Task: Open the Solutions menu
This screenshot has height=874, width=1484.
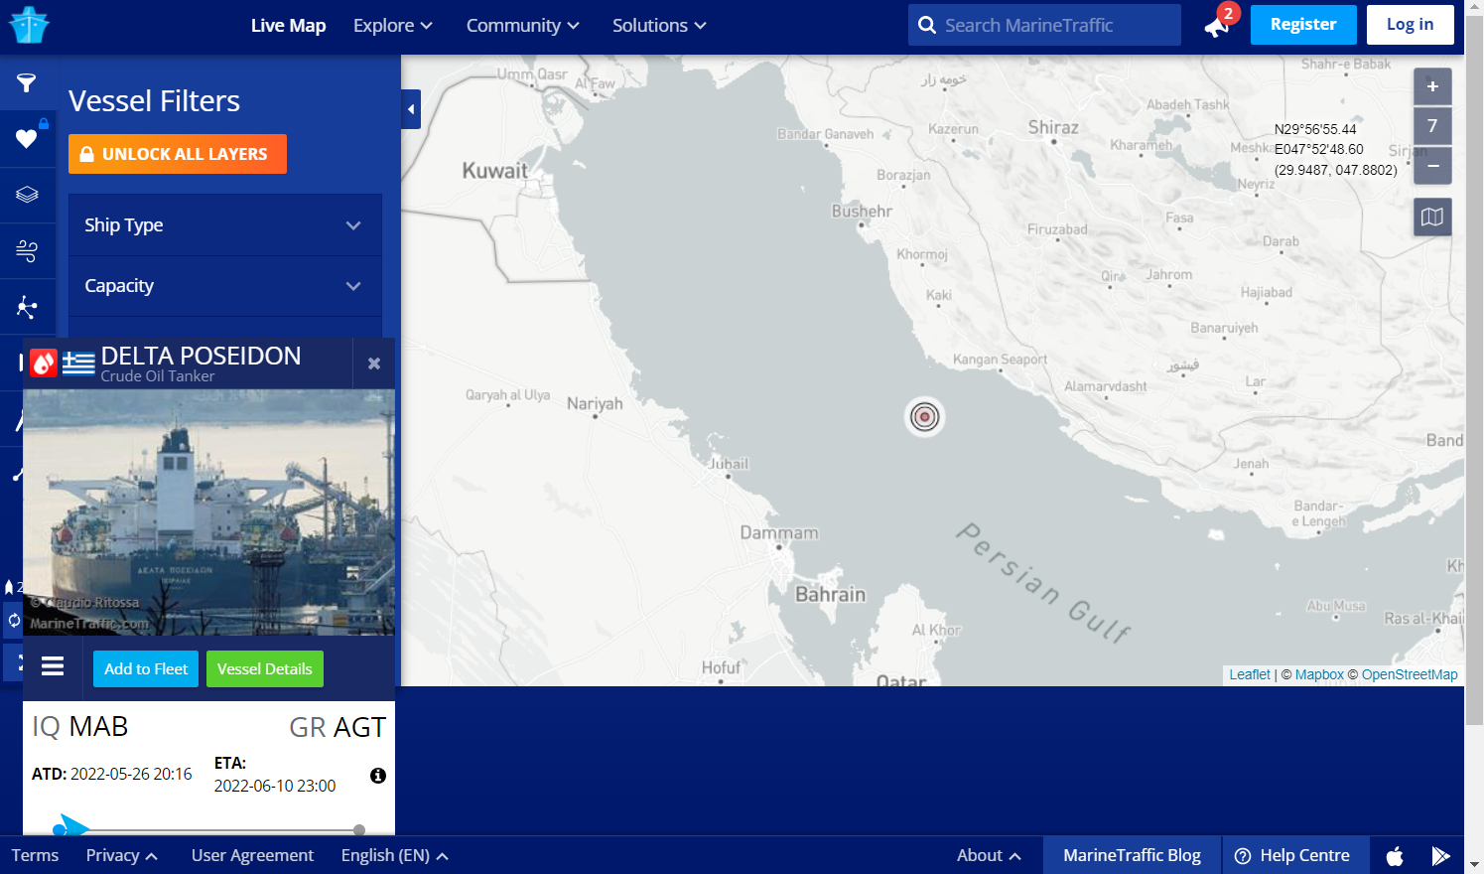Action: 659,26
